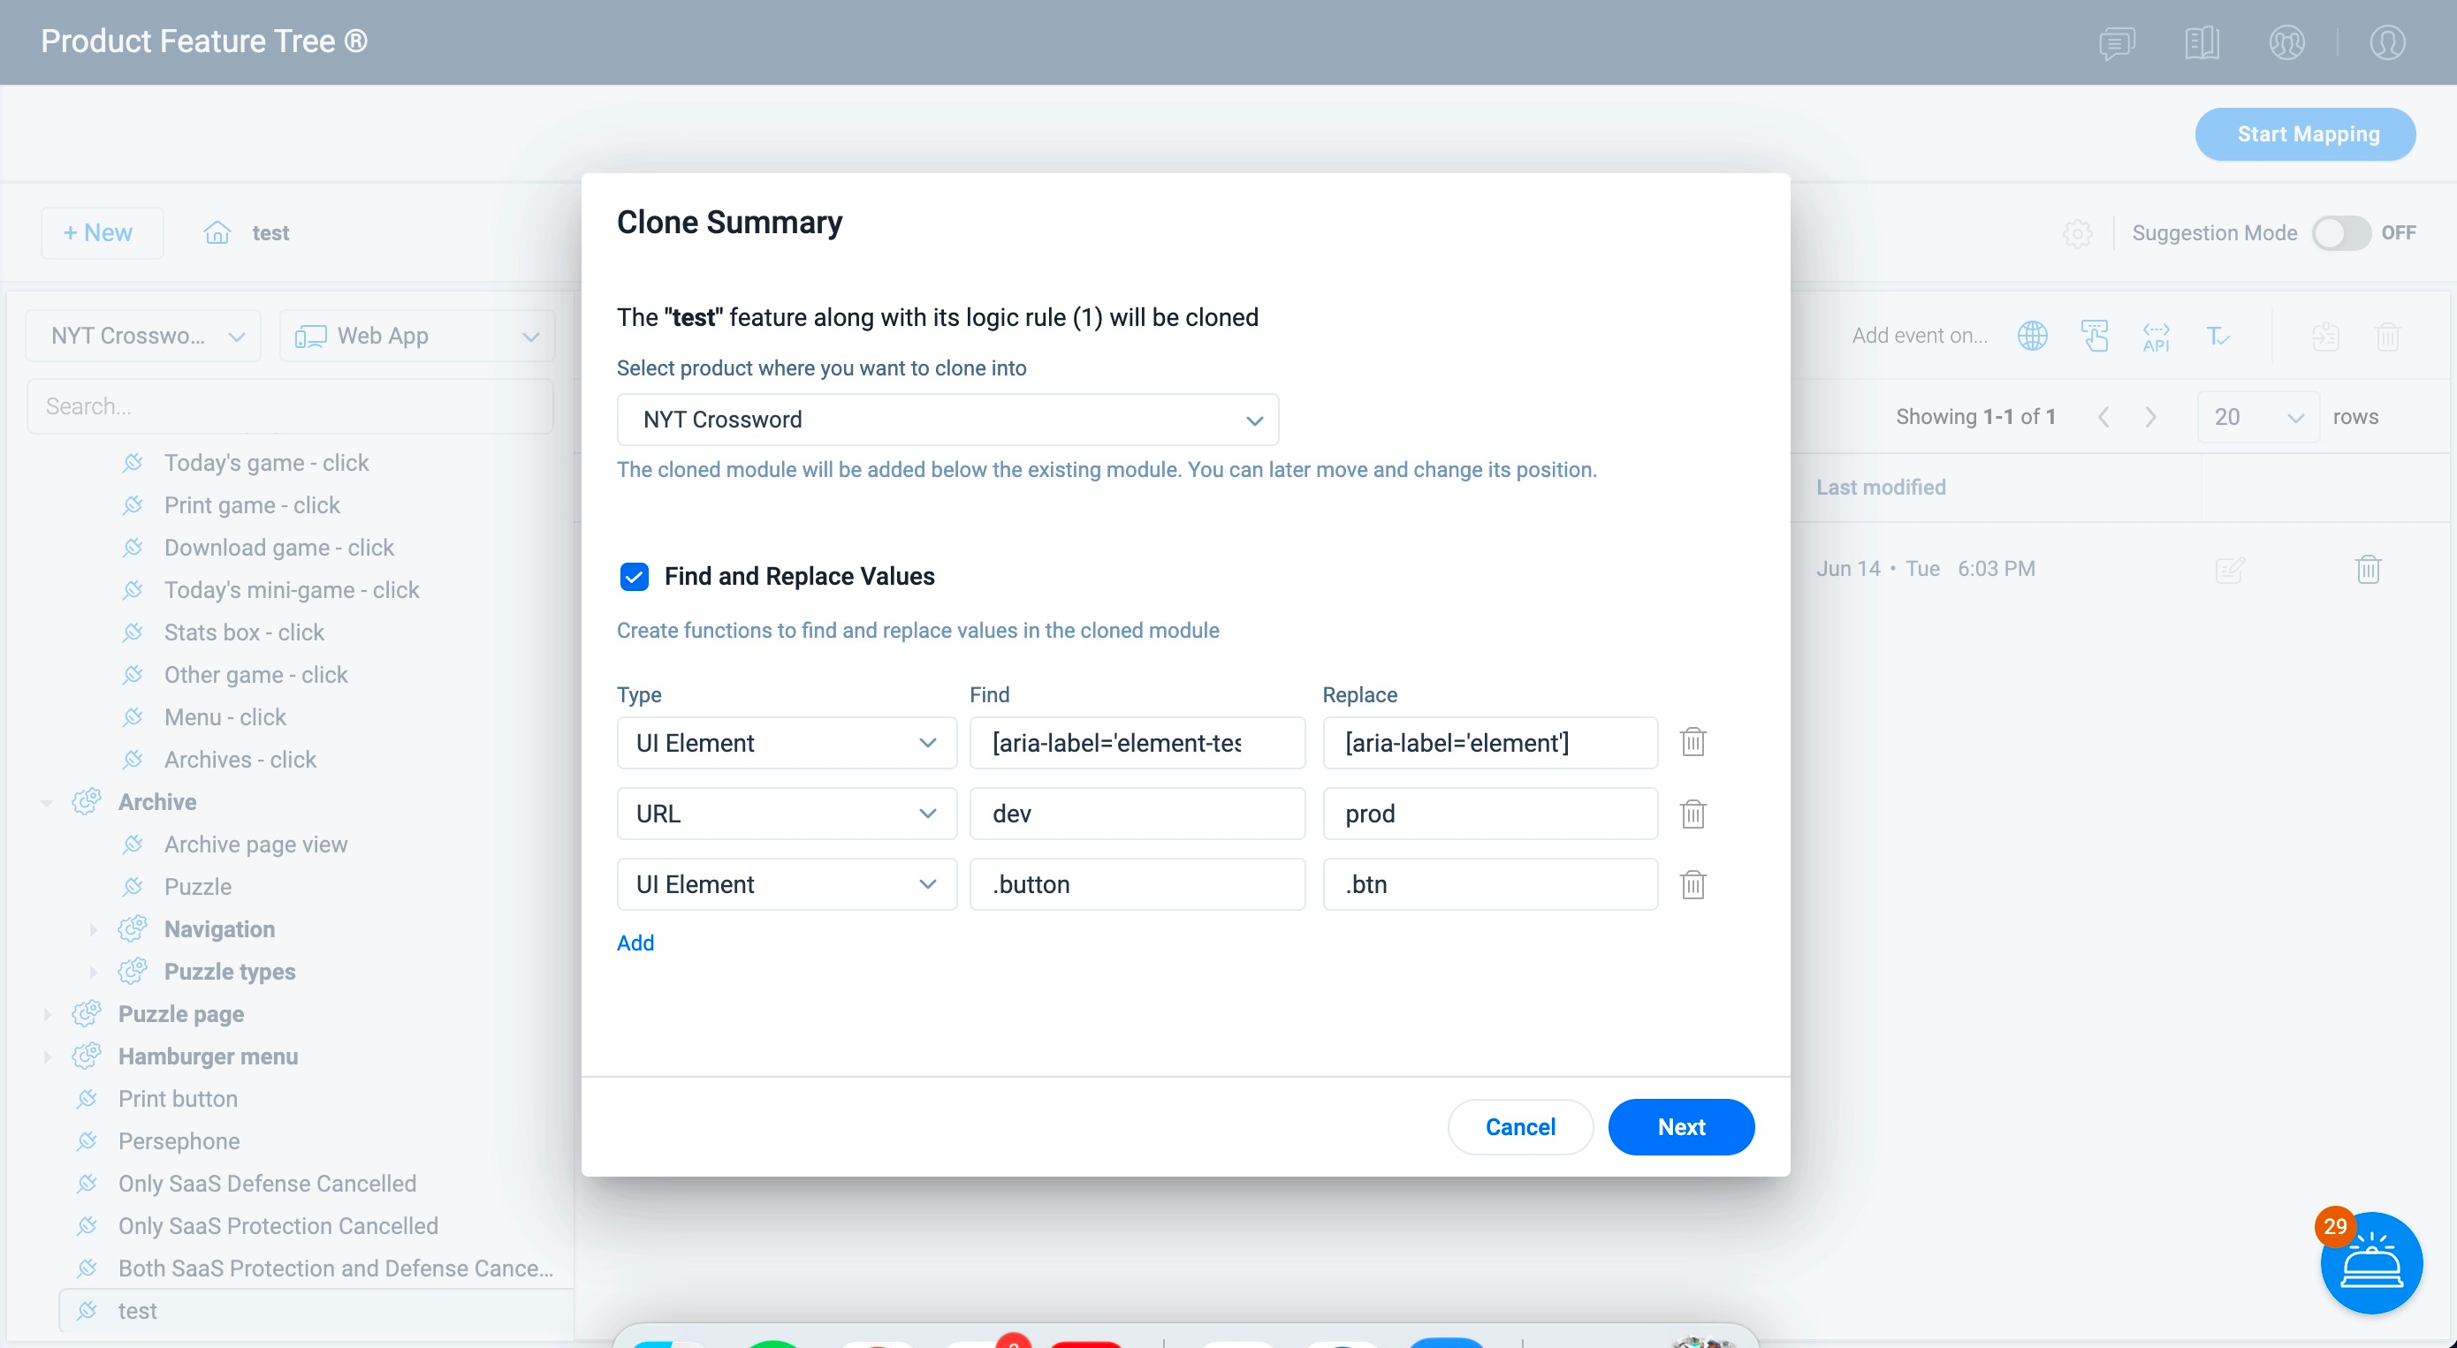Add event on API icon
The width and height of the screenshot is (2457, 1348).
click(2156, 337)
